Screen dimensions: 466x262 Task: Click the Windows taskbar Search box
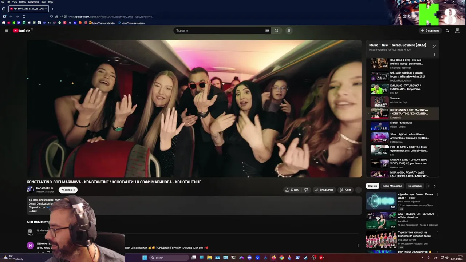click(169, 258)
